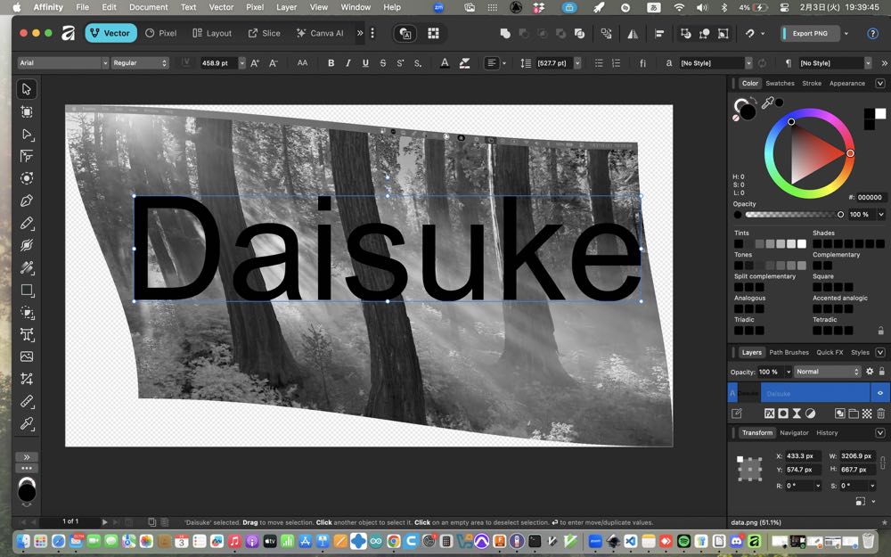Expand the Color panel options chevron

coord(880,83)
